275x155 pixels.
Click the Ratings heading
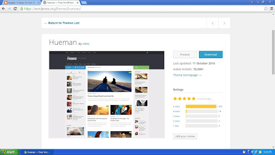(178, 90)
